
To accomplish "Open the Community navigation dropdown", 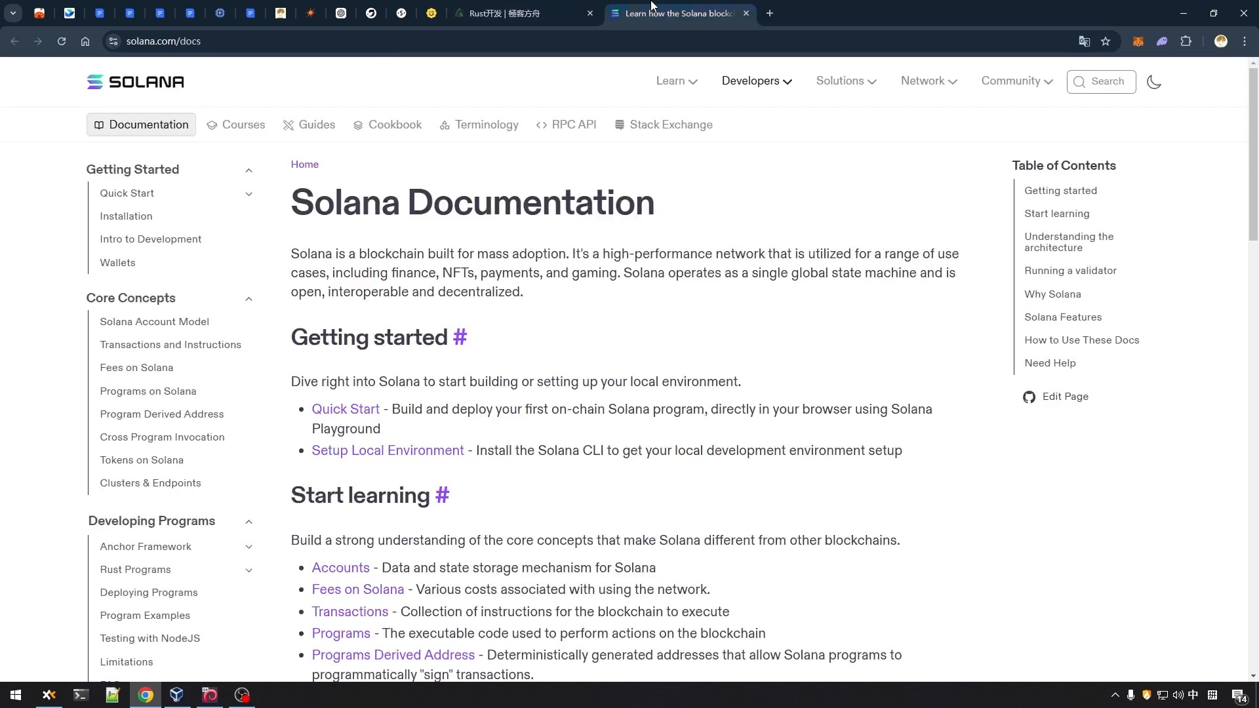I will click(x=1016, y=81).
